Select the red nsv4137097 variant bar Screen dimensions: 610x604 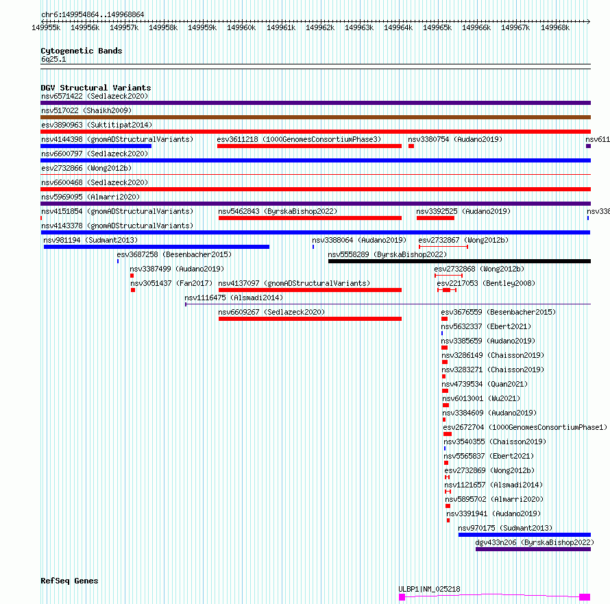(310, 290)
